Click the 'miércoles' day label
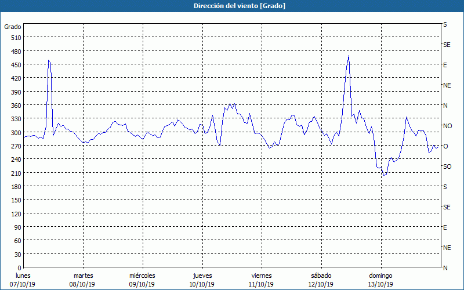 [x=142, y=275]
